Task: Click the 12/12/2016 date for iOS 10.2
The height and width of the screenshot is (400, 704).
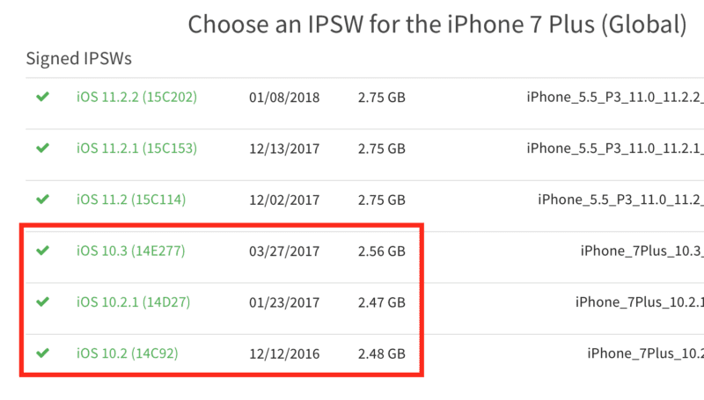Action: pos(284,353)
